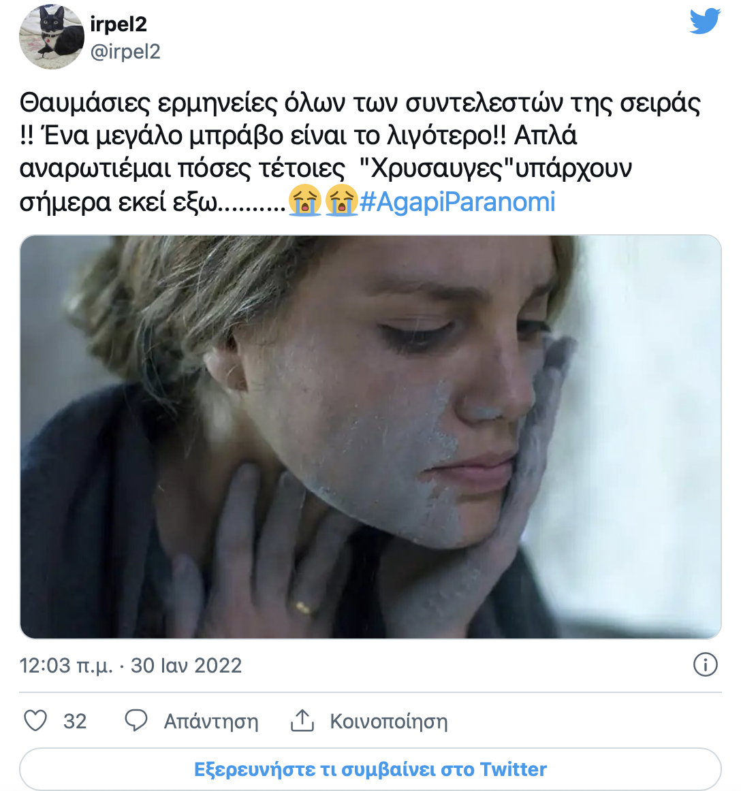The height and width of the screenshot is (791, 741).
Task: Click the second crying emoji in tweet
Action: [x=341, y=201]
